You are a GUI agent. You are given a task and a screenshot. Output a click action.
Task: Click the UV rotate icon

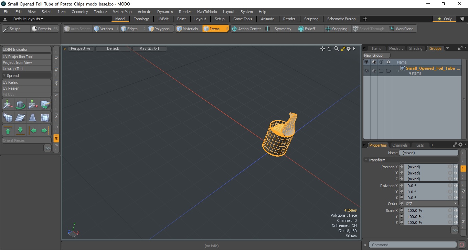[21, 104]
